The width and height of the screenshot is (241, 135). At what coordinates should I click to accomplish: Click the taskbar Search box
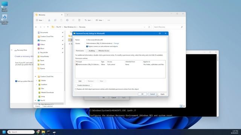pyautogui.click(x=21, y=132)
